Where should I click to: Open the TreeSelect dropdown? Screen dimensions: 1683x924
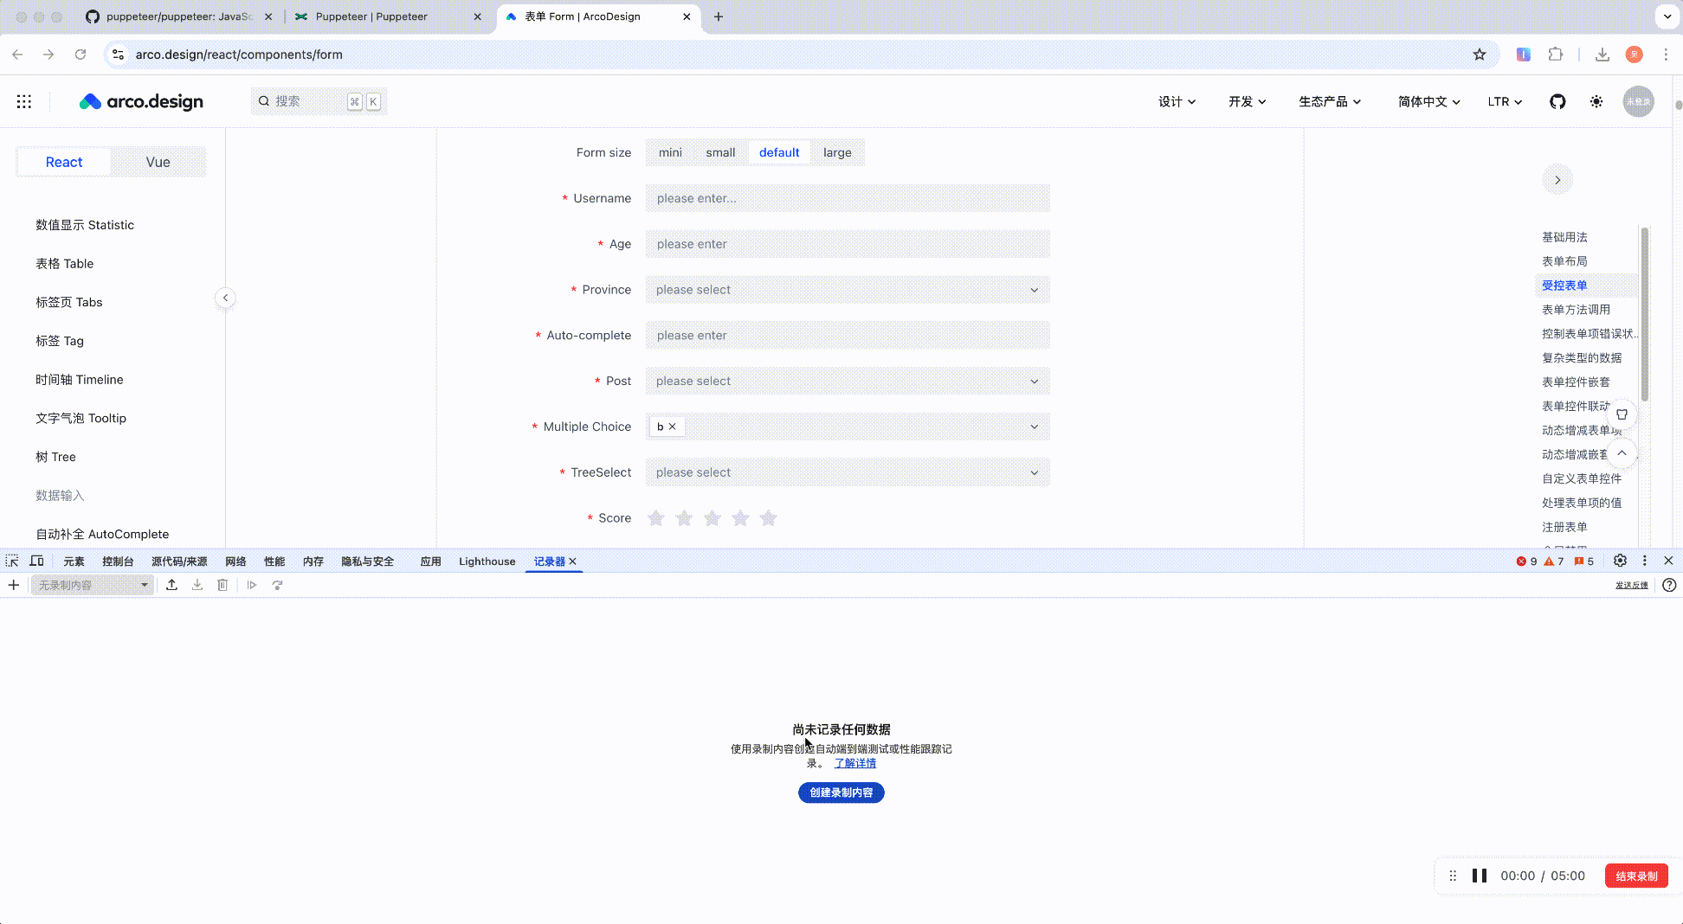point(848,472)
